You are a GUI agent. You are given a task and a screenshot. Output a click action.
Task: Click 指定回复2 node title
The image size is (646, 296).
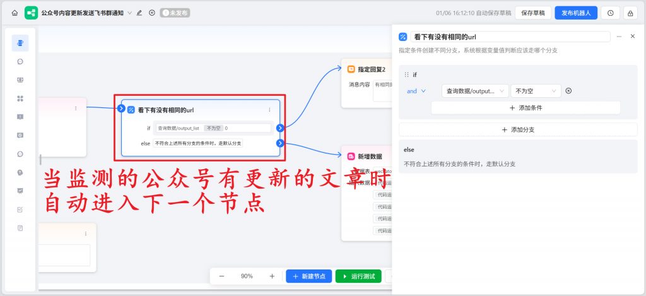[x=372, y=69]
